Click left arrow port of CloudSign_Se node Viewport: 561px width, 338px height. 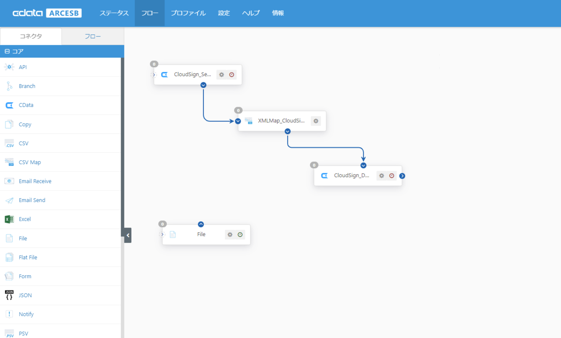(154, 75)
